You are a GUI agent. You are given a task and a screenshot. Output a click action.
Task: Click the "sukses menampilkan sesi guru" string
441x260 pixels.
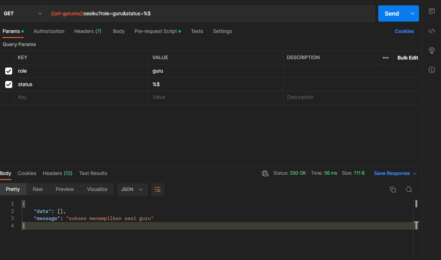click(110, 219)
